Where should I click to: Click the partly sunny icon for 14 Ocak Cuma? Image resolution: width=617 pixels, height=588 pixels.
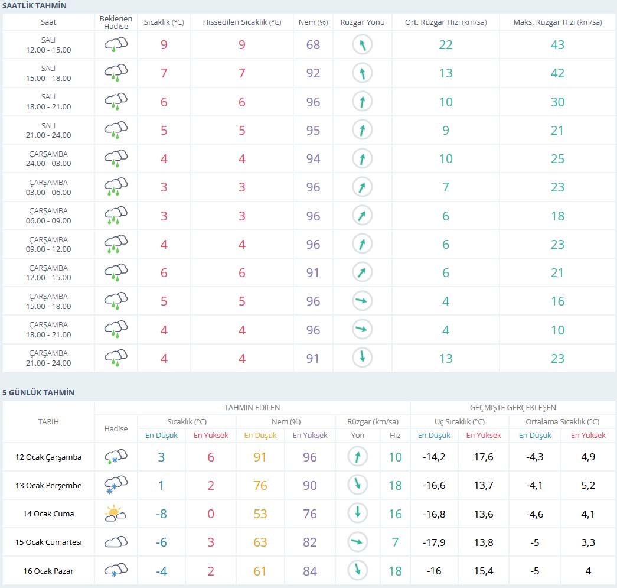116,514
